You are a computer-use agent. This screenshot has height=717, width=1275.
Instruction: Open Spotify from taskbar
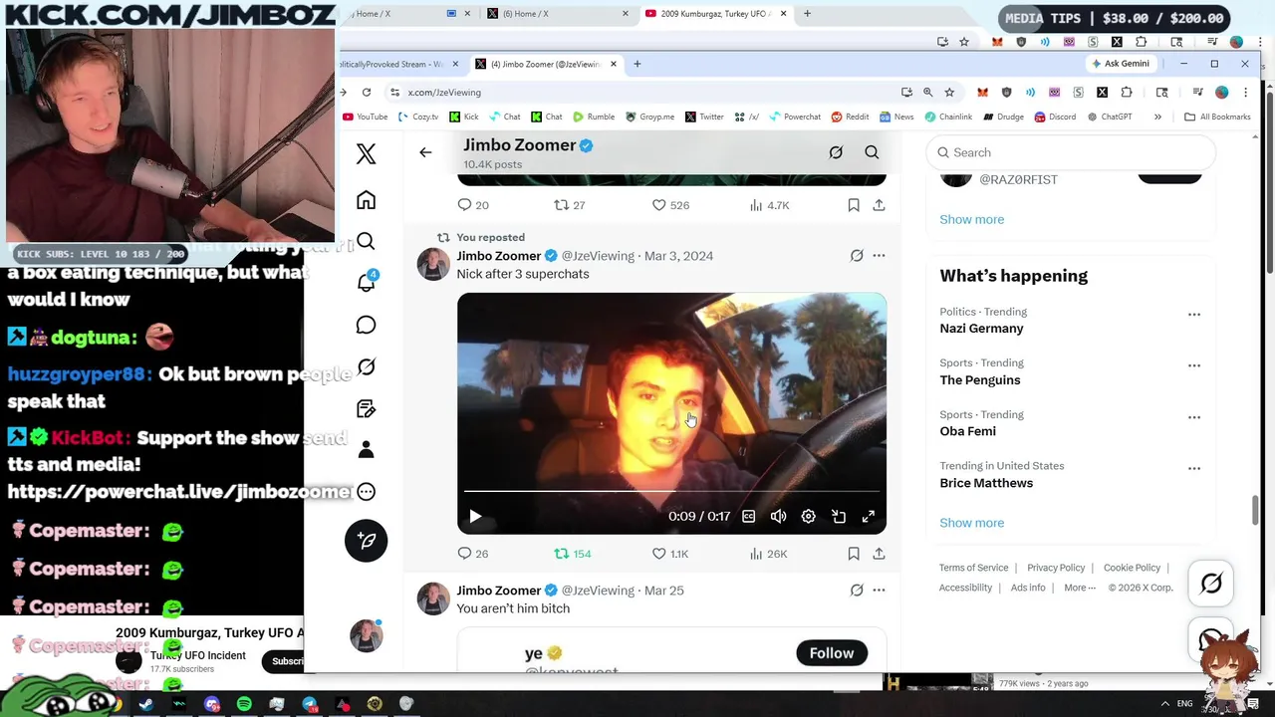pyautogui.click(x=244, y=704)
